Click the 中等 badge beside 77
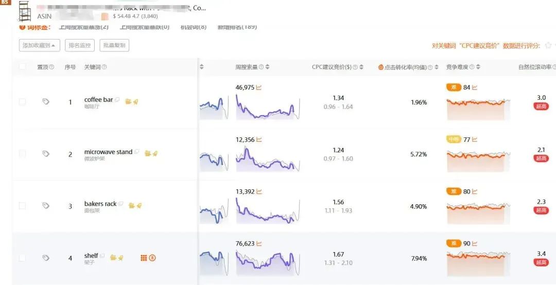 (454, 139)
